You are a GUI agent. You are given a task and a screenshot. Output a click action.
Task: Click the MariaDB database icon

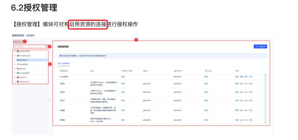click(x=18, y=64)
